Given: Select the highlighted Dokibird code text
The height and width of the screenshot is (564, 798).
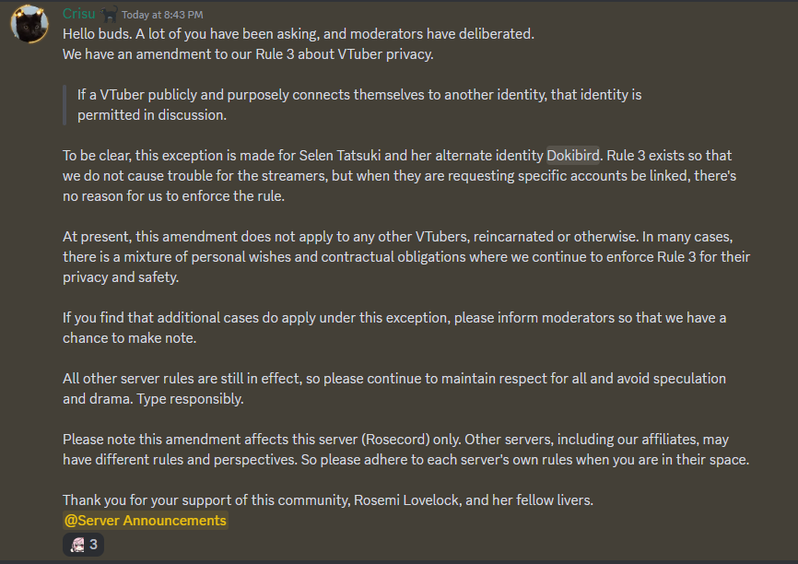Looking at the screenshot, I should (x=573, y=155).
